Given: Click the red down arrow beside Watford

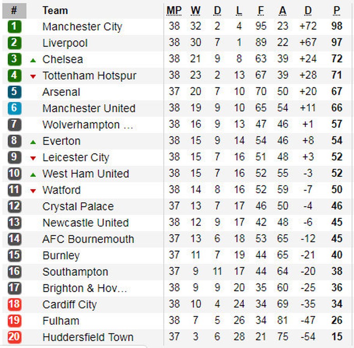Looking at the screenshot, I should point(33,191).
